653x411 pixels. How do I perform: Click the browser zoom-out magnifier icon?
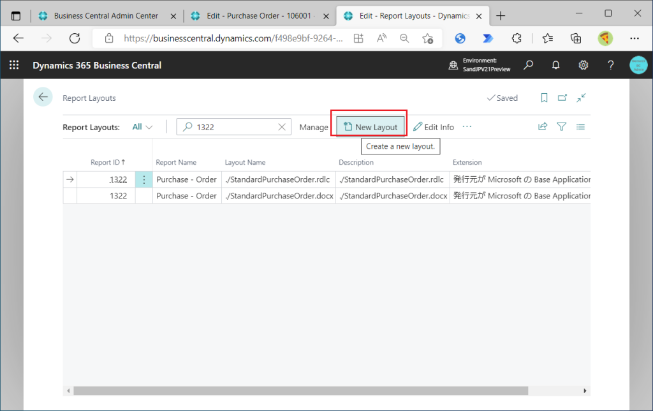(404, 38)
